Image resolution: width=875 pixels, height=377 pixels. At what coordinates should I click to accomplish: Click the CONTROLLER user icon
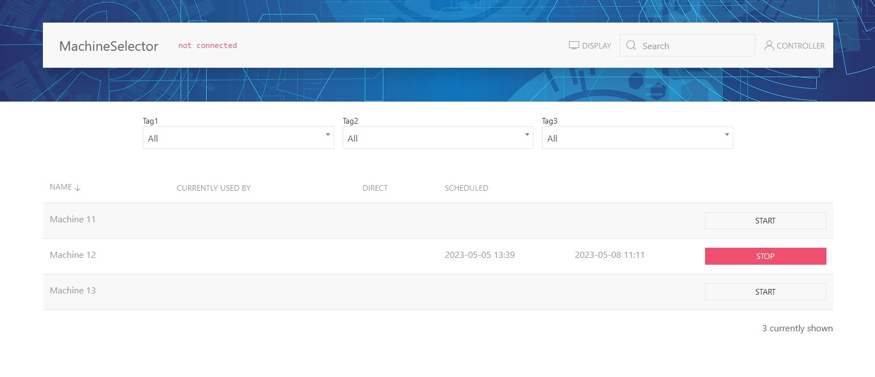pyautogui.click(x=769, y=46)
